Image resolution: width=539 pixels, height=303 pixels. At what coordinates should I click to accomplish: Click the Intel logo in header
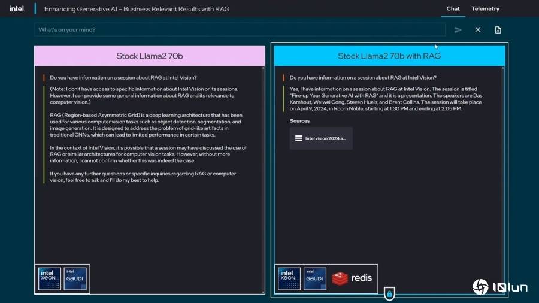coord(17,9)
